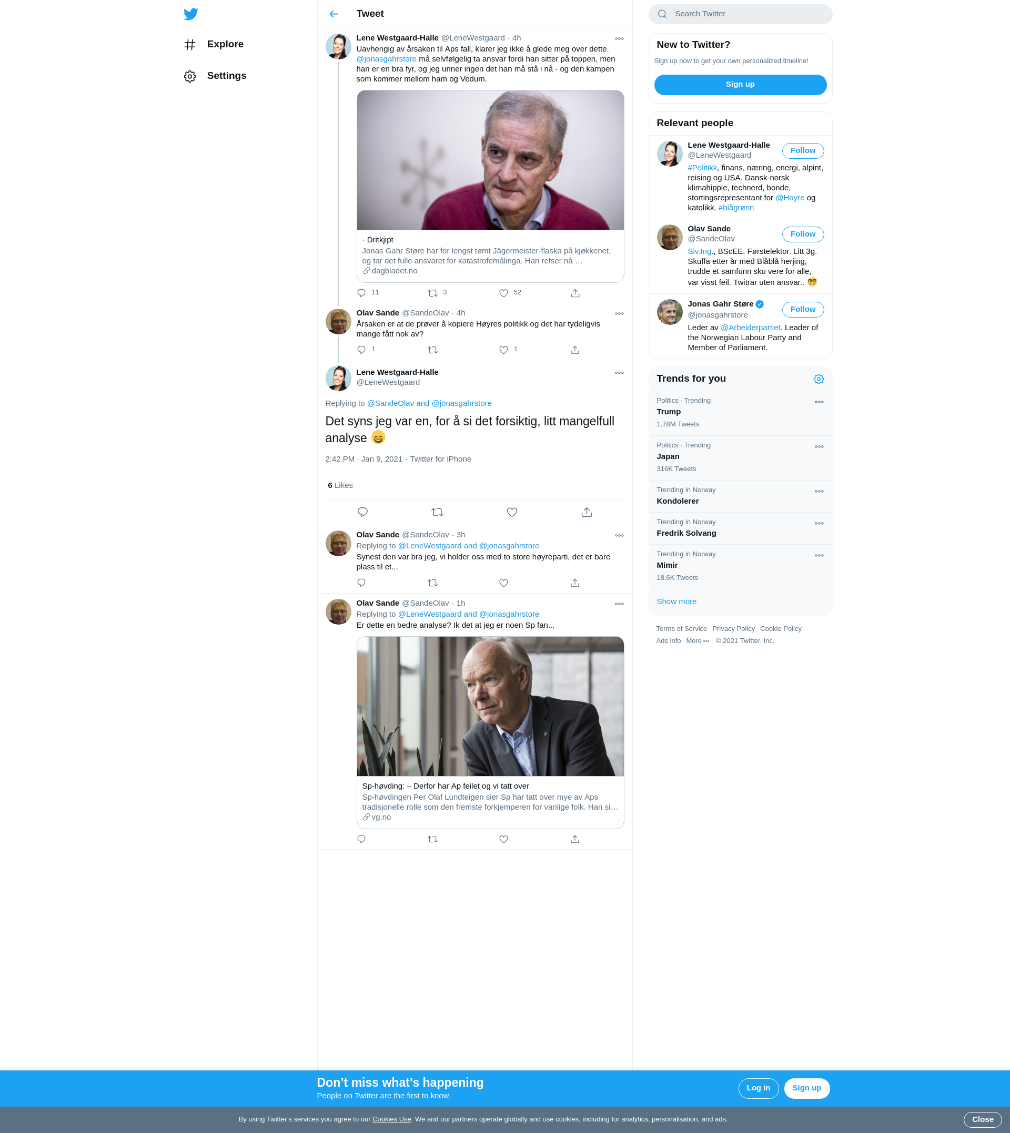Open more options on Olav Sande's 1h tweet

point(619,604)
